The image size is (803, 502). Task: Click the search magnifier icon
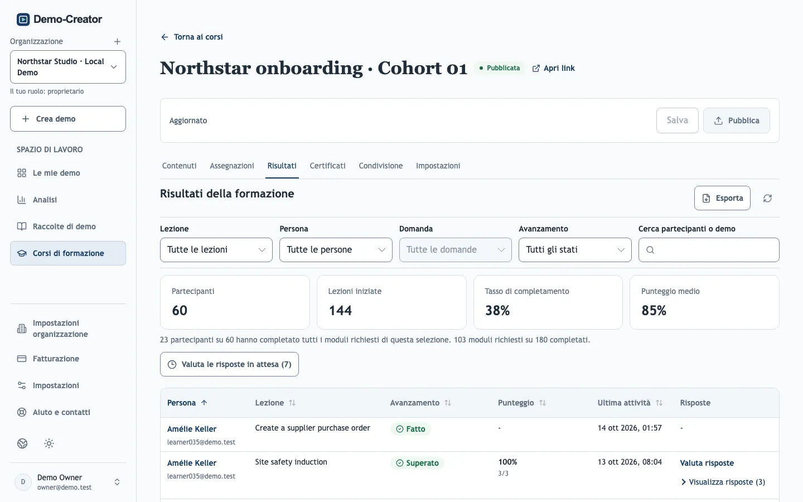[x=650, y=250]
